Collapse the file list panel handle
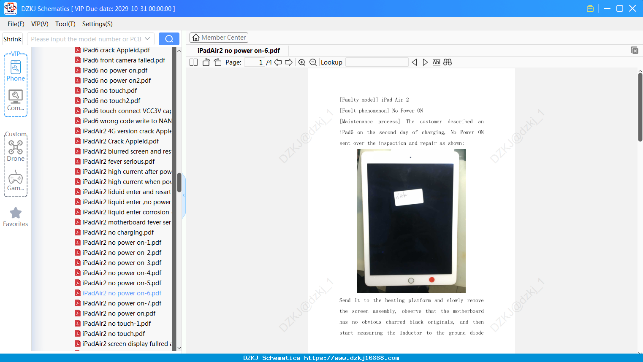This screenshot has height=362, width=643. point(184,195)
